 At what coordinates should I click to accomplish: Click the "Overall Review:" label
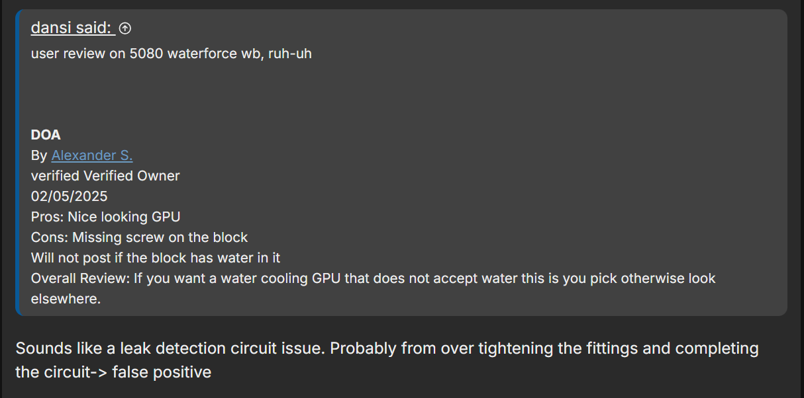[79, 278]
